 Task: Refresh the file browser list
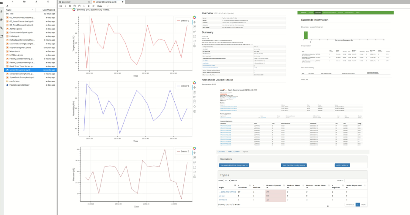pyautogui.click(x=48, y=2)
